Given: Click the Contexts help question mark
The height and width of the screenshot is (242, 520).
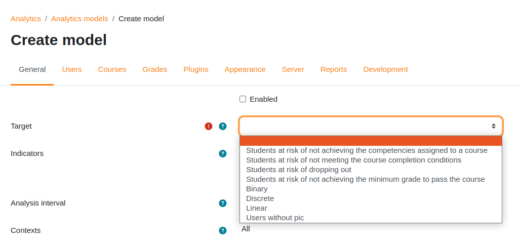Looking at the screenshot, I should click(x=222, y=230).
